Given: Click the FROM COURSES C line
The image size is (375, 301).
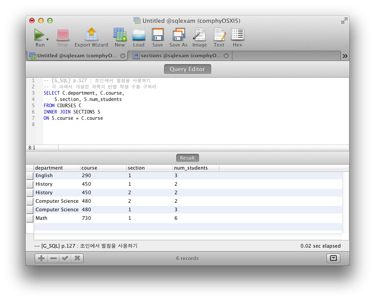Looking at the screenshot, I should pyautogui.click(x=62, y=105).
